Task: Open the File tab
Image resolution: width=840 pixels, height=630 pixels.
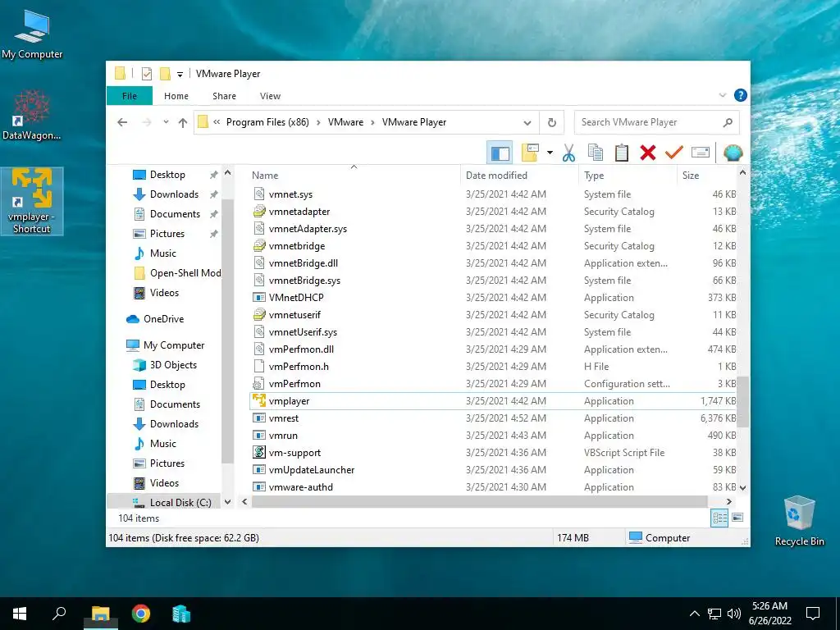Action: tap(130, 96)
